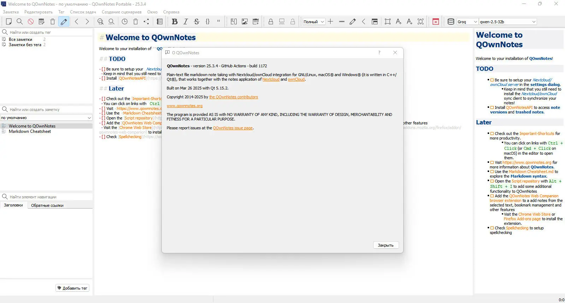Check the 'Open the Script repository' box
The height and width of the screenshot is (303, 565).
pos(492,181)
